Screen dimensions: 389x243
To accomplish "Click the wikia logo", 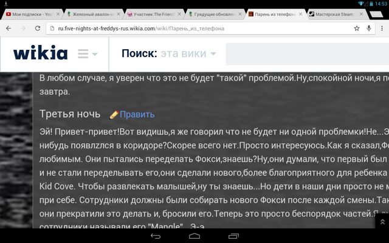I will (41, 53).
